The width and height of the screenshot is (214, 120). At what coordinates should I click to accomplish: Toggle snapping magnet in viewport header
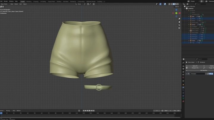coord(88,4)
